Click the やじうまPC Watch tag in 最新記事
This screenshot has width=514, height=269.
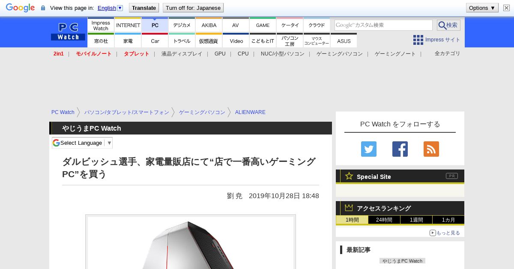click(402, 261)
